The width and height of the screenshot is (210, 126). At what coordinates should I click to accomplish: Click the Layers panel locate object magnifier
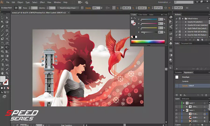(x=190, y=125)
